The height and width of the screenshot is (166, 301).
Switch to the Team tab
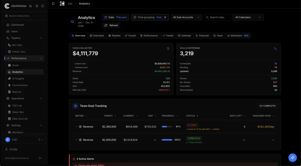click(x=218, y=36)
